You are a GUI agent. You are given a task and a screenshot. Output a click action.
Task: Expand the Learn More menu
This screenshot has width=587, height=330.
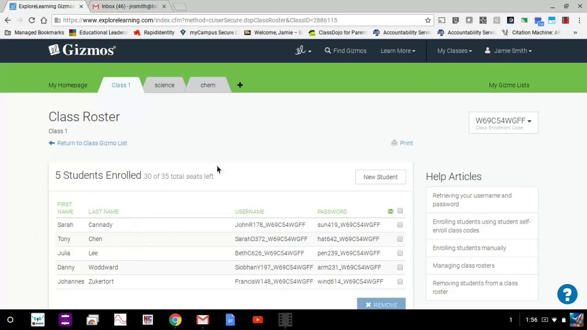click(398, 51)
